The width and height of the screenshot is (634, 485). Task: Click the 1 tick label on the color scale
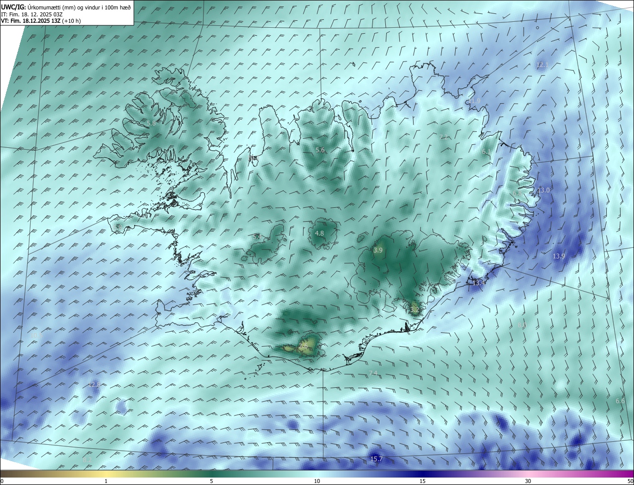click(106, 481)
